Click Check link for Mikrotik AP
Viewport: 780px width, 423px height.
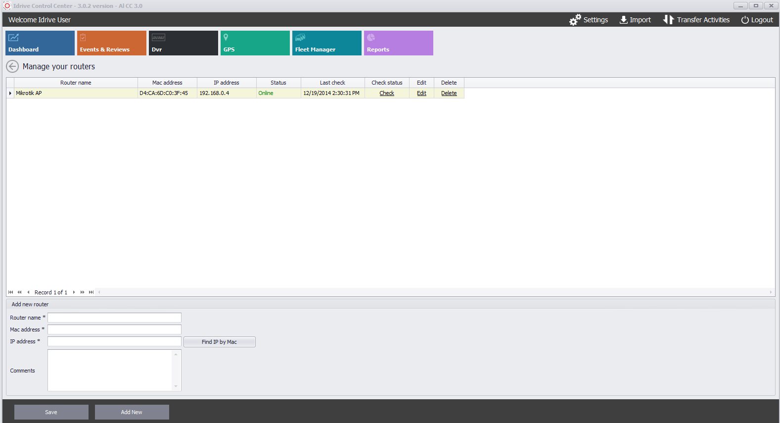coord(387,93)
